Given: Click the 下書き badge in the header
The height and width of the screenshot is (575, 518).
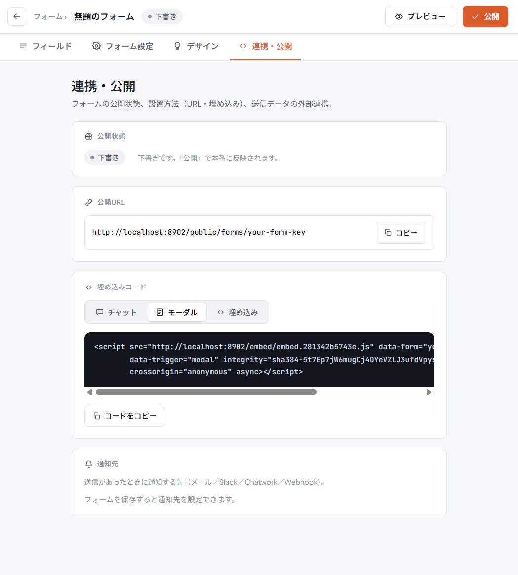Looking at the screenshot, I should coord(162,16).
